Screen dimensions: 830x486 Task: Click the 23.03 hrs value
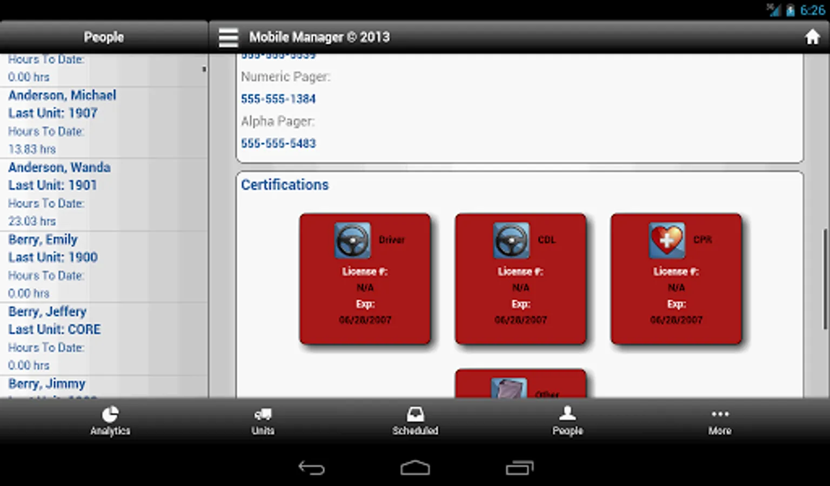(32, 221)
